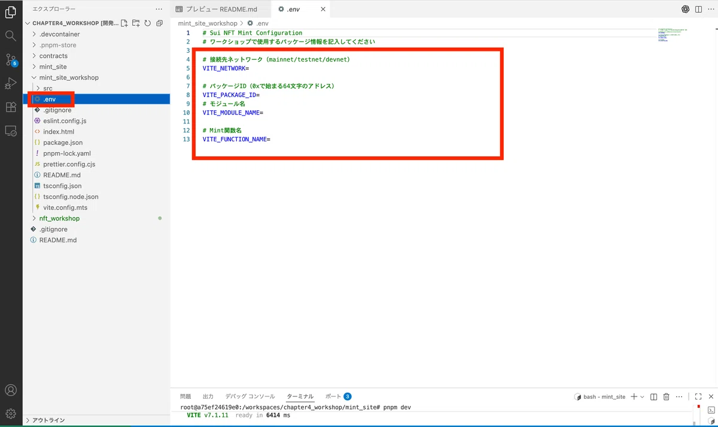Click mint_site_workshop in the breadcrumb
The width and height of the screenshot is (718, 427).
point(208,23)
